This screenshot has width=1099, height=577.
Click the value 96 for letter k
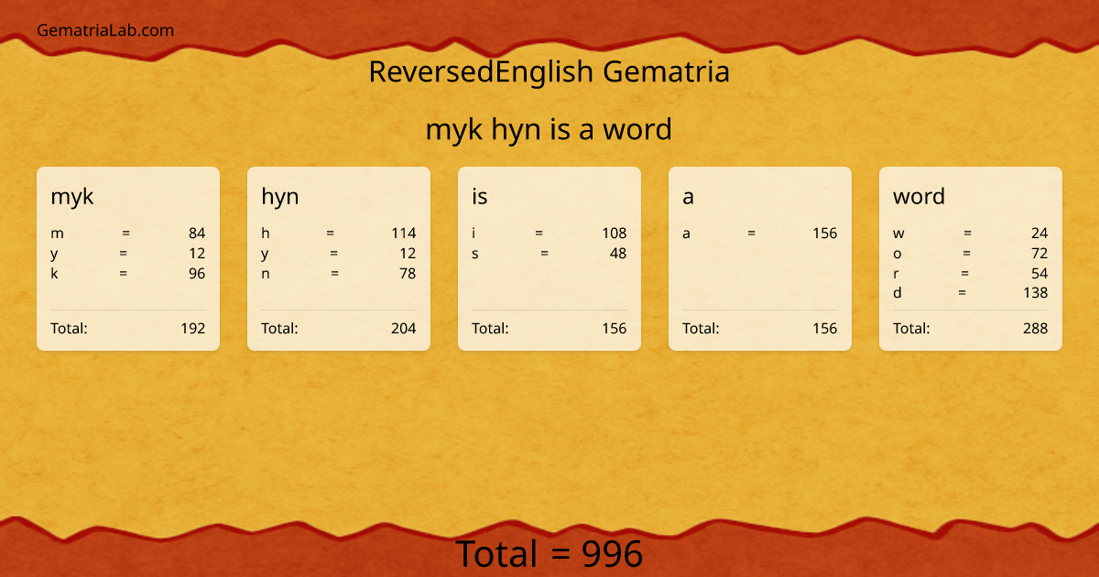click(197, 273)
